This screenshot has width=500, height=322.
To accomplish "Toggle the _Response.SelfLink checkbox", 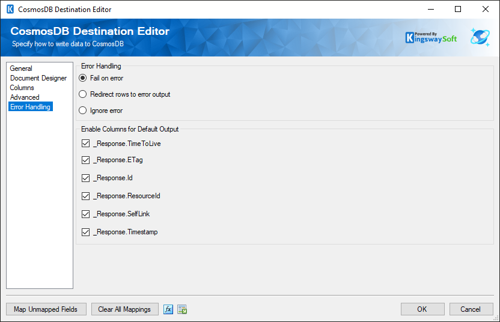I will pos(85,214).
